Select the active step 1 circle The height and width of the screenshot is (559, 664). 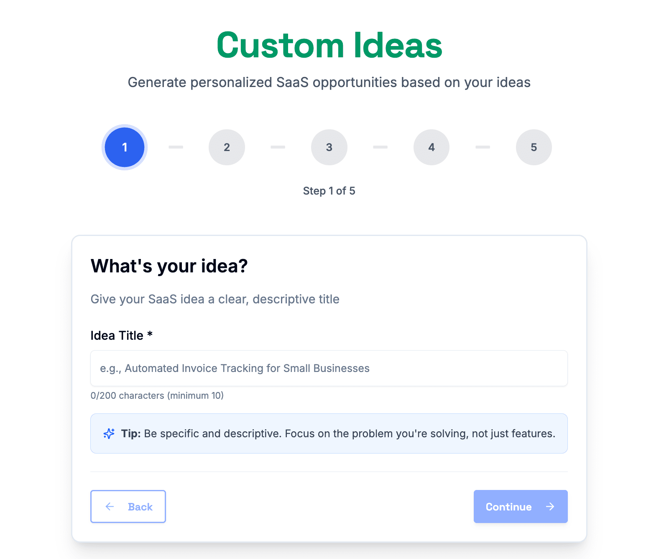point(124,147)
